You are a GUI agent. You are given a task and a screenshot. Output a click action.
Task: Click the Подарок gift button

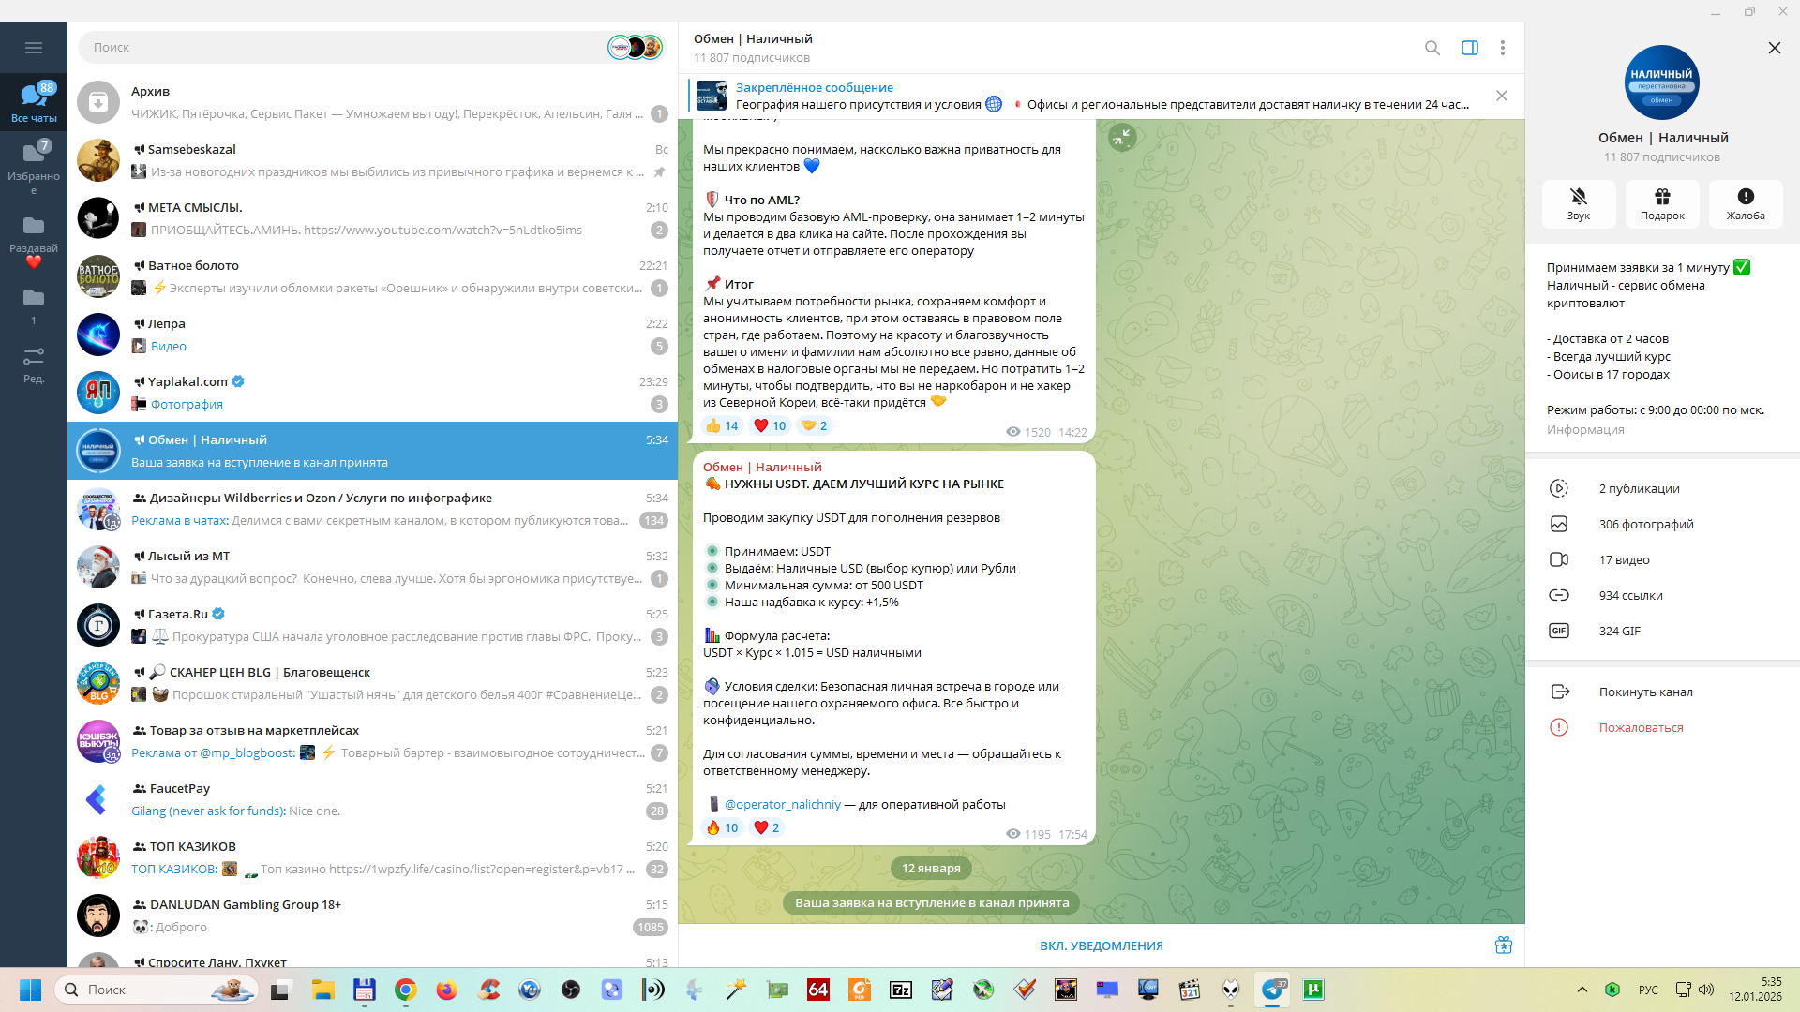[x=1661, y=202]
